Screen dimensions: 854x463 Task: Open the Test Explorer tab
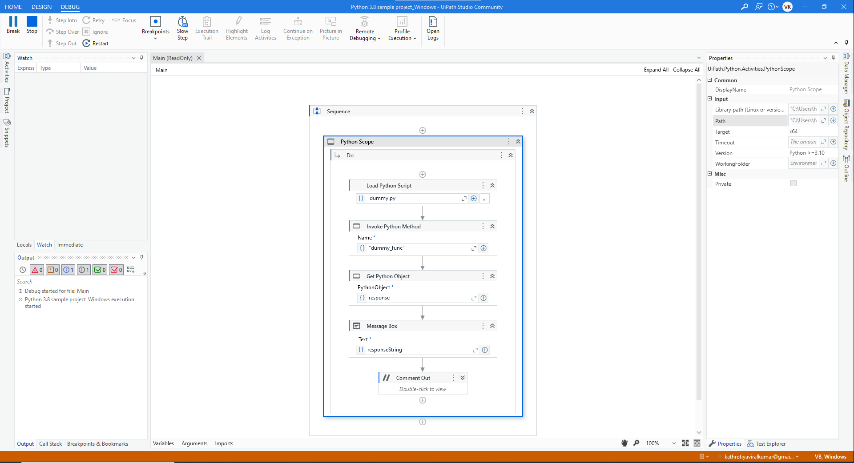click(x=766, y=443)
